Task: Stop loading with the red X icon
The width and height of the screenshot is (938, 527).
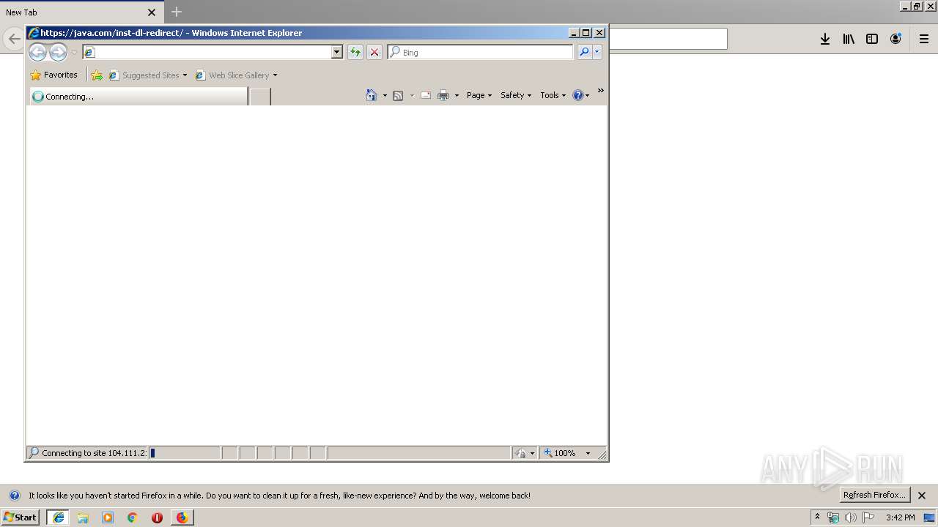Action: pyautogui.click(x=374, y=52)
